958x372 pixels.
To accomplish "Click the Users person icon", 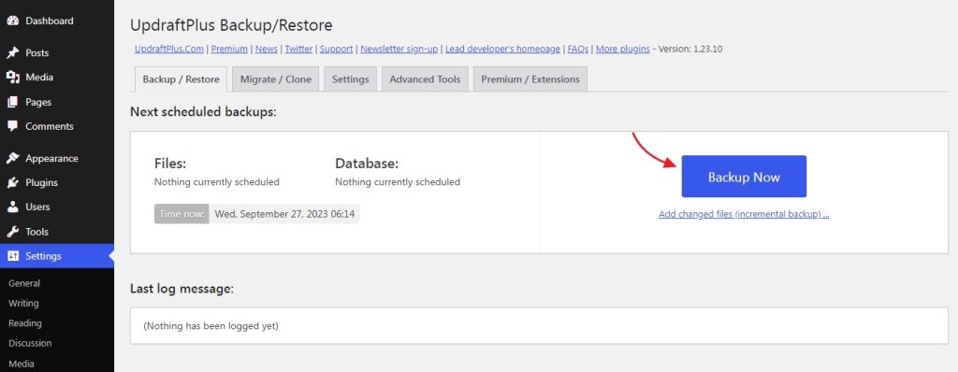I will (x=13, y=207).
